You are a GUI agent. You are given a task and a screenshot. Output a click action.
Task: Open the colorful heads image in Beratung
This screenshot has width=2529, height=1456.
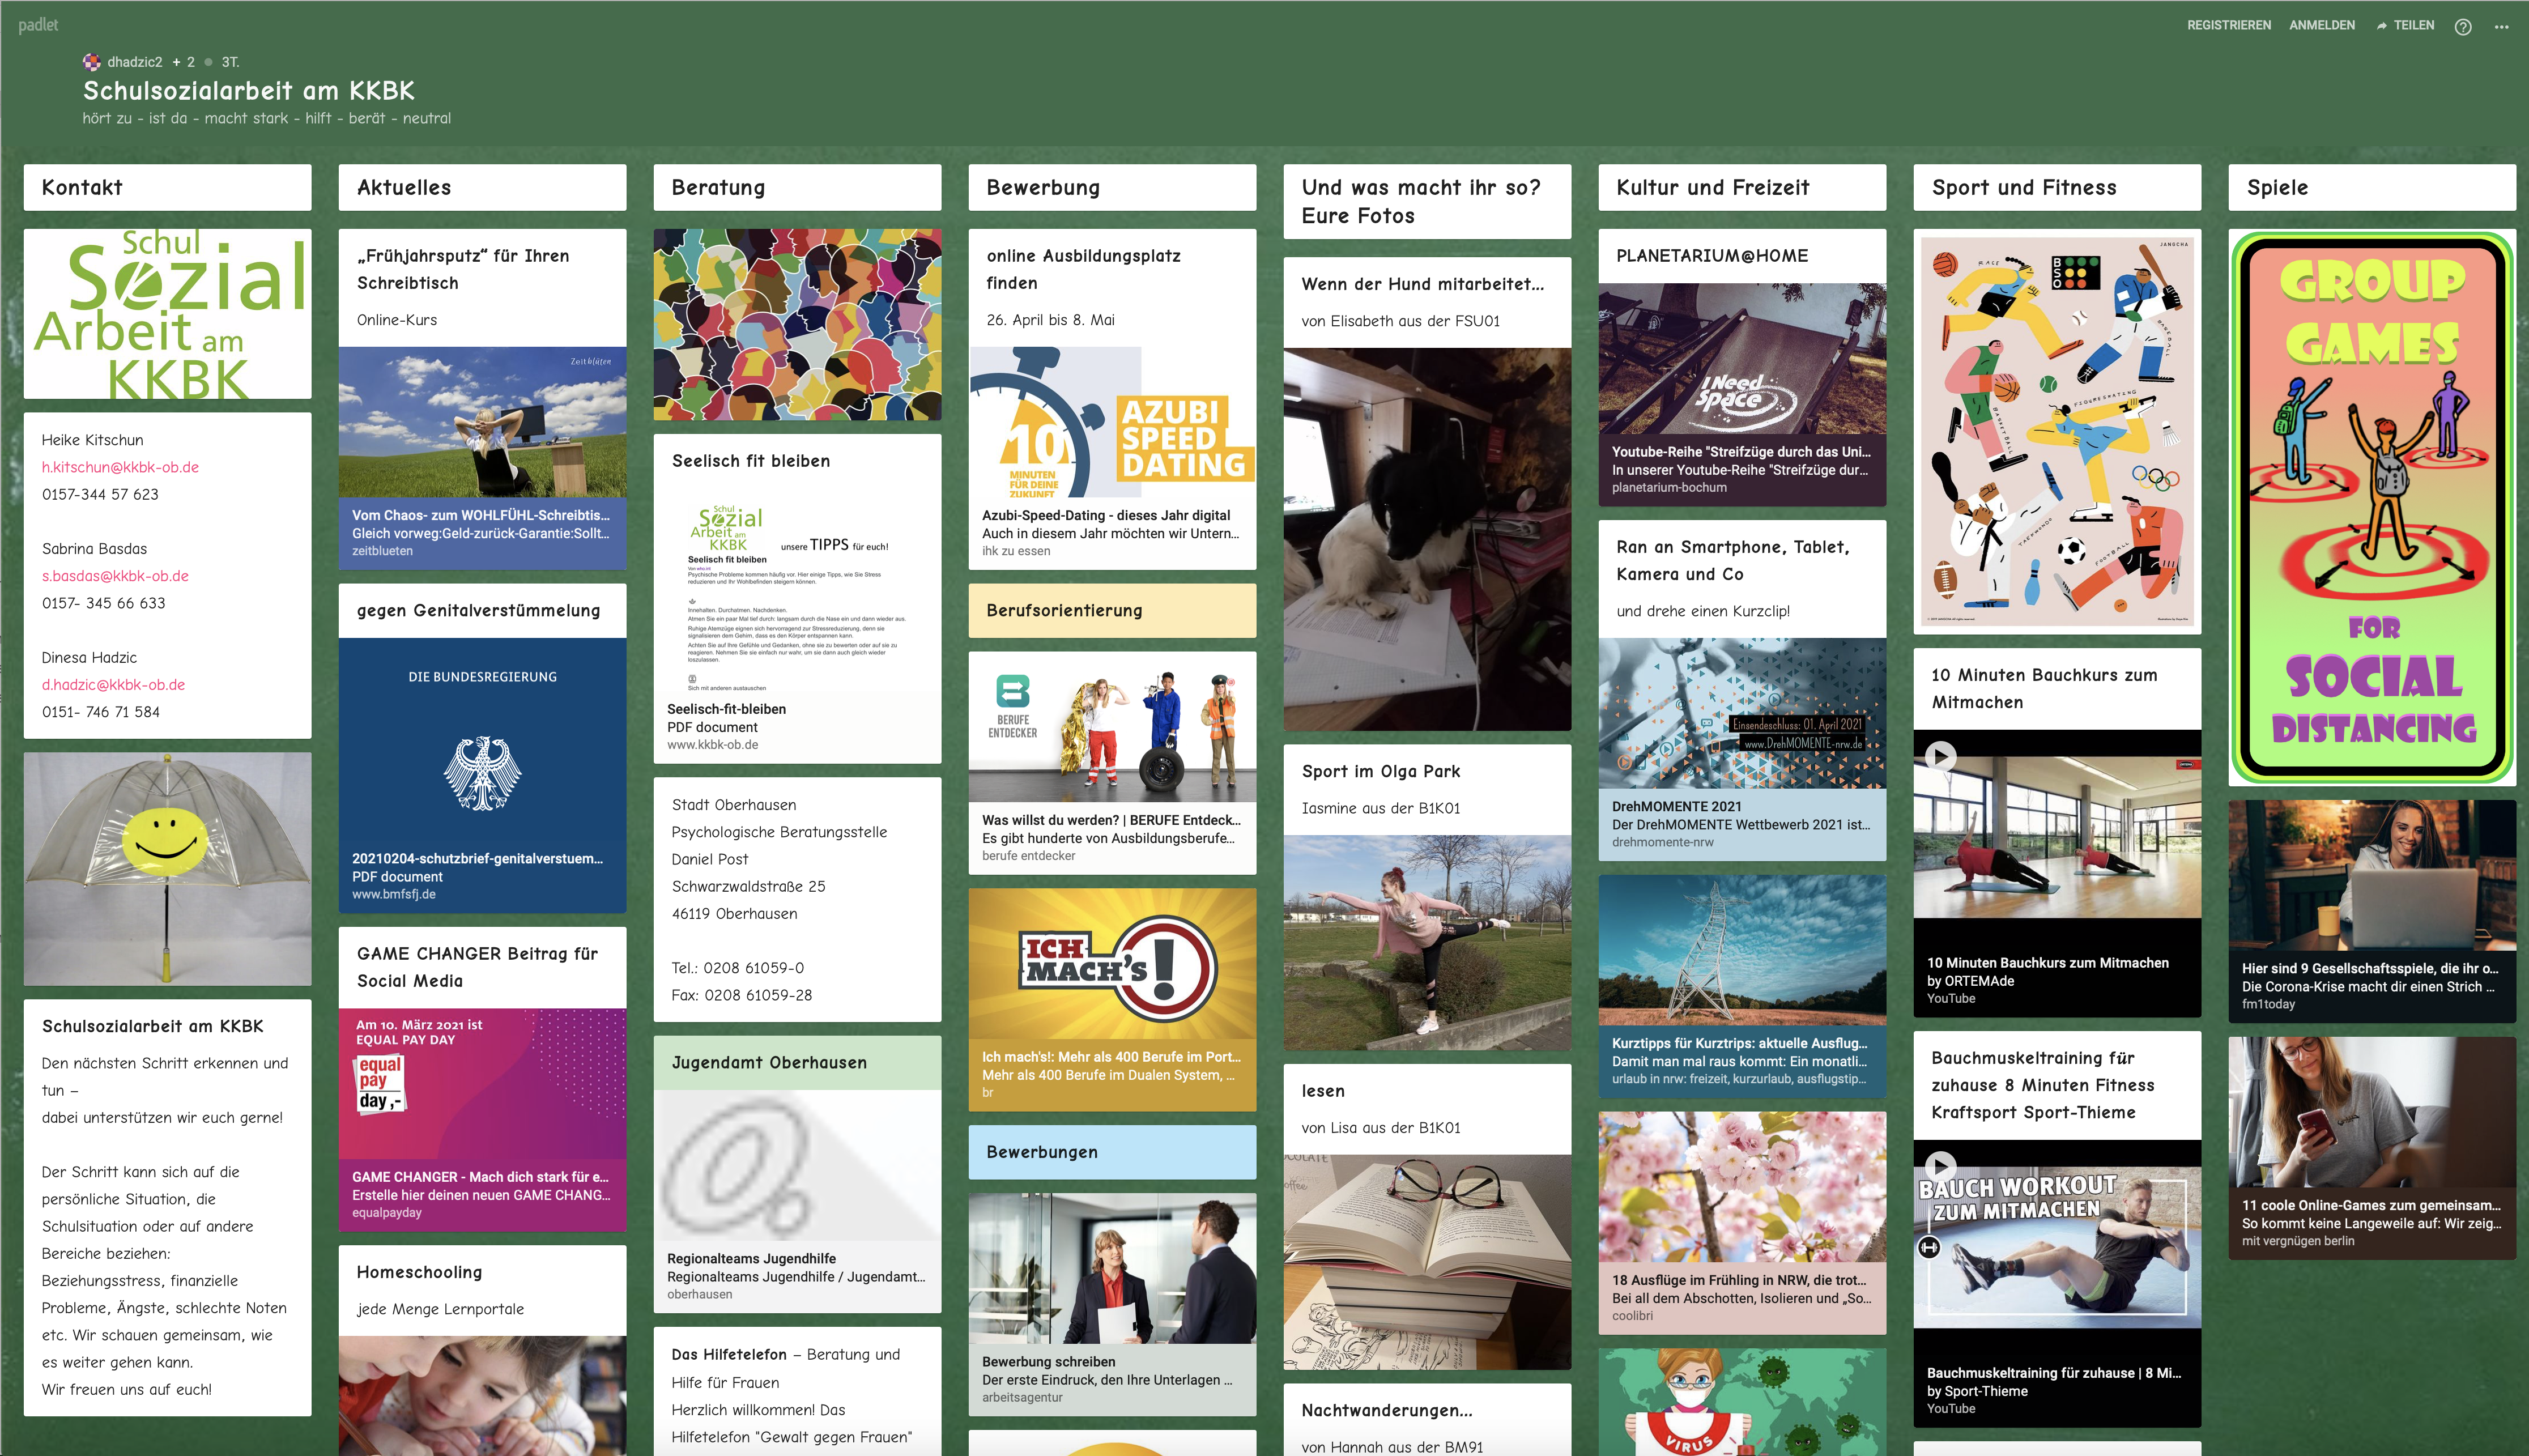[797, 325]
